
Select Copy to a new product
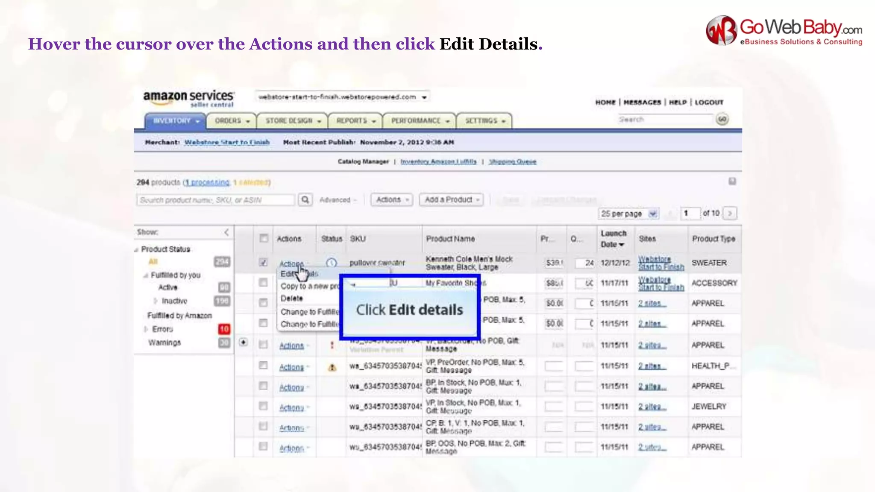pyautogui.click(x=310, y=286)
